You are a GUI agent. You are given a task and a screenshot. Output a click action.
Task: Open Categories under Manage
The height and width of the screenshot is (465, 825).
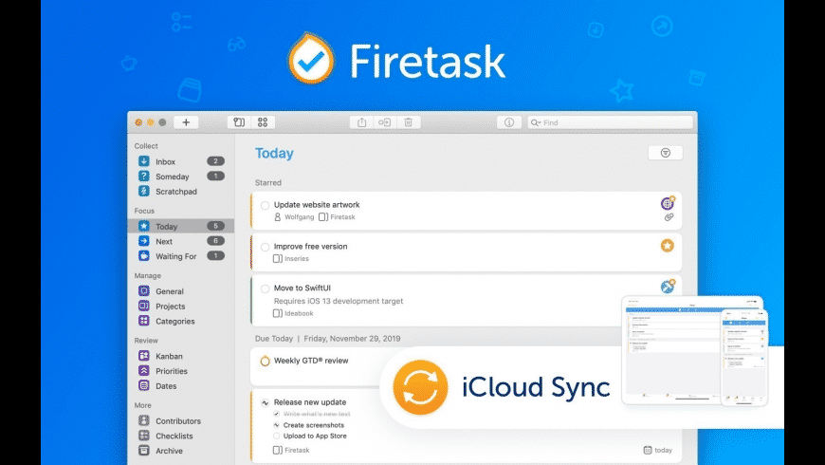tap(181, 321)
